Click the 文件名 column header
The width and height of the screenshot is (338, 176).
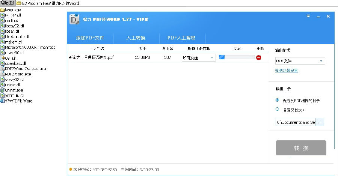click(98, 49)
